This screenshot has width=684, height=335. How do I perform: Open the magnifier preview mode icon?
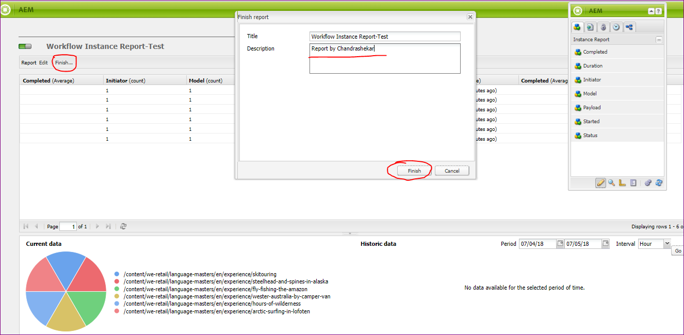click(611, 182)
